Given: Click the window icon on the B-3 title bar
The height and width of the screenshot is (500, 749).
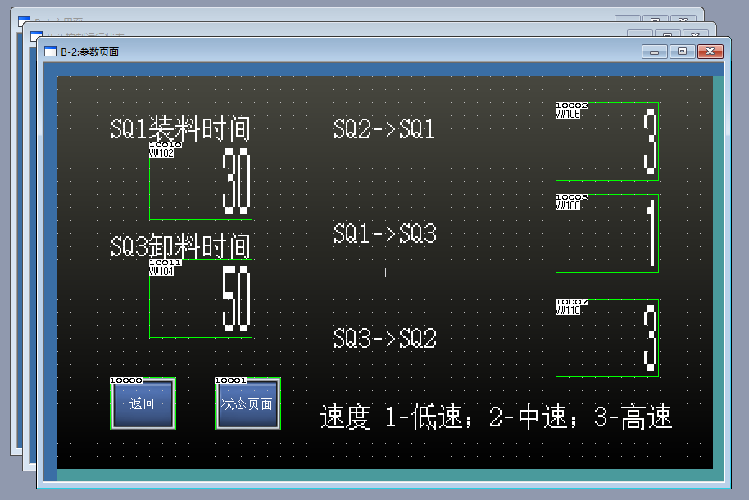Looking at the screenshot, I should pyautogui.click(x=38, y=34).
